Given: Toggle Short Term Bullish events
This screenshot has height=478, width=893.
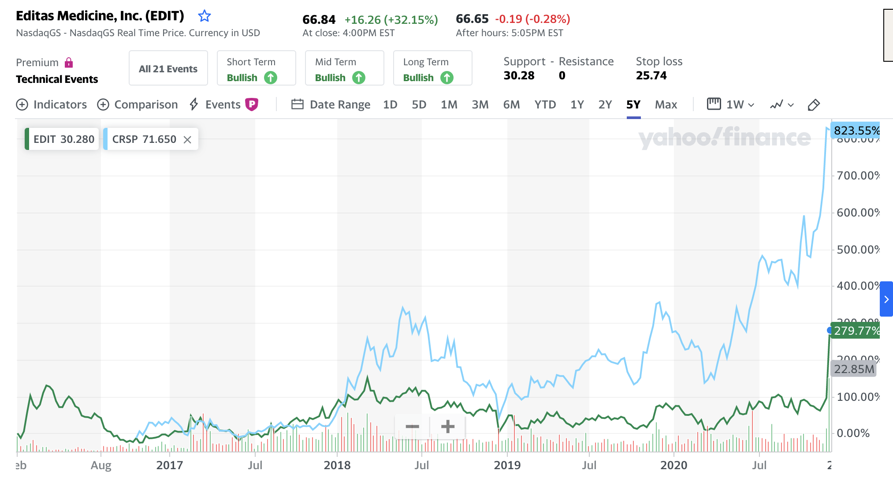Looking at the screenshot, I should pyautogui.click(x=256, y=68).
